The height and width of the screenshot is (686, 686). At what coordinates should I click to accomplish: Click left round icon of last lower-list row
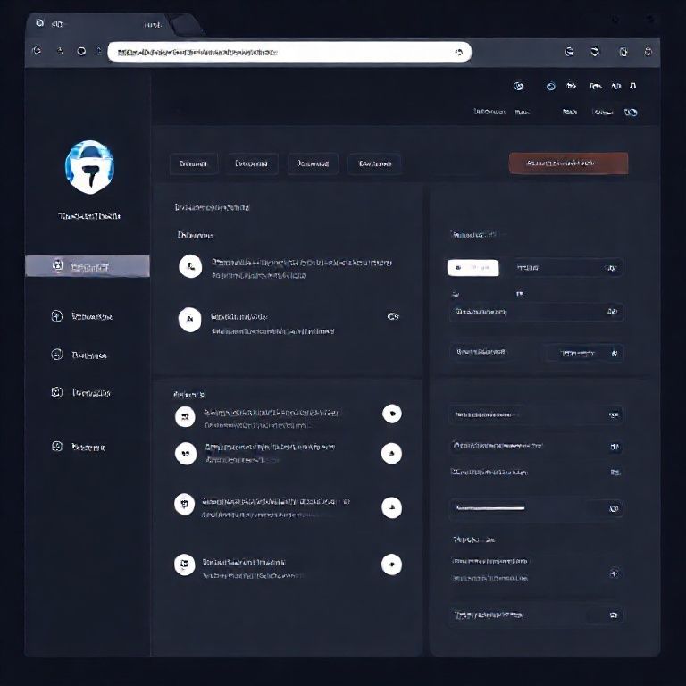[185, 565]
